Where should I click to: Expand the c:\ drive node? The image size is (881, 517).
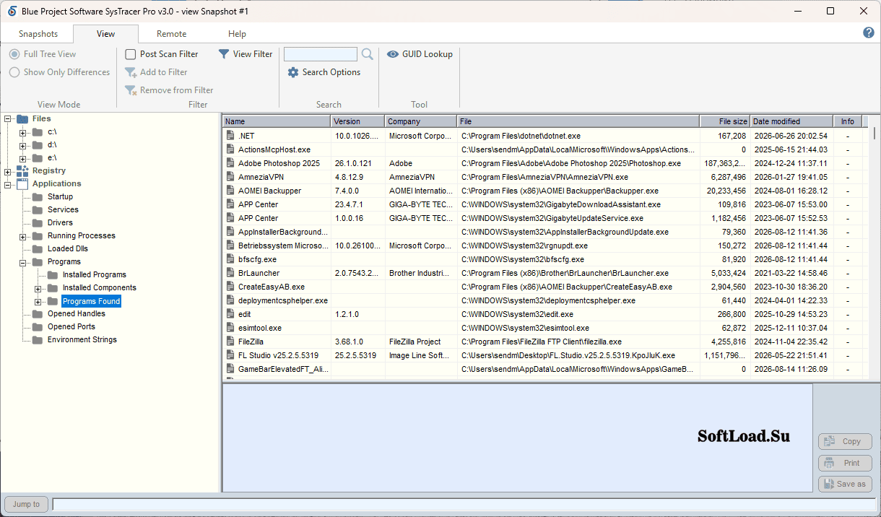(x=23, y=132)
